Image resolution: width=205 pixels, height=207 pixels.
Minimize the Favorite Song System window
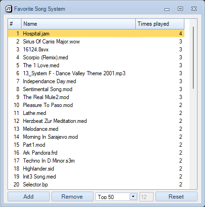point(167,9)
